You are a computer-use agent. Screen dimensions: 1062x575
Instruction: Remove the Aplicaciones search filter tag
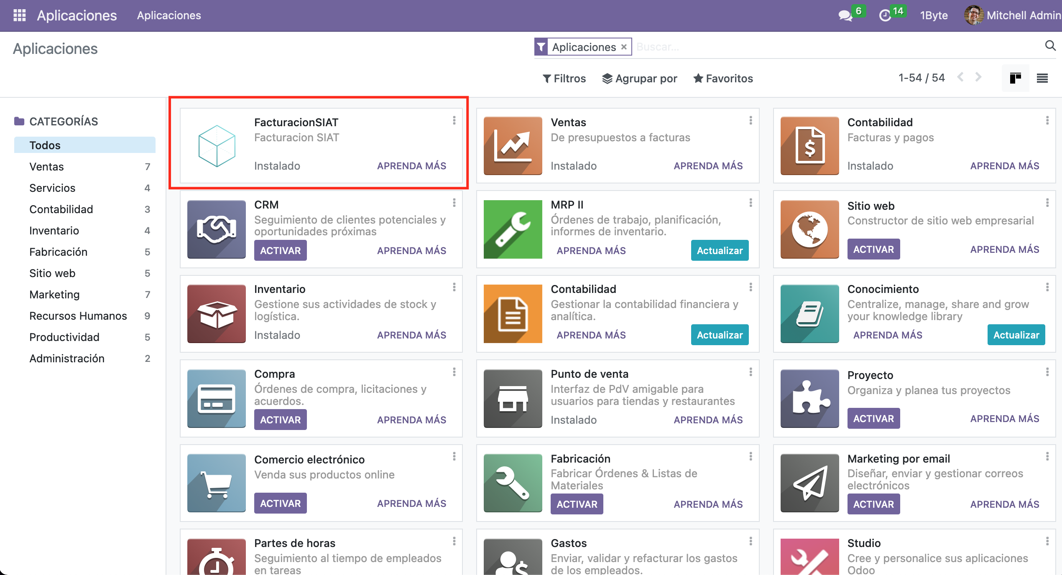click(624, 47)
